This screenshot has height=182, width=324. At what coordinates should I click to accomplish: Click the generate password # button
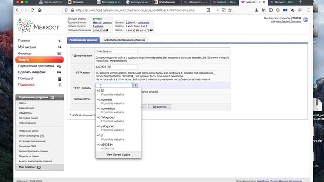coord(135,85)
